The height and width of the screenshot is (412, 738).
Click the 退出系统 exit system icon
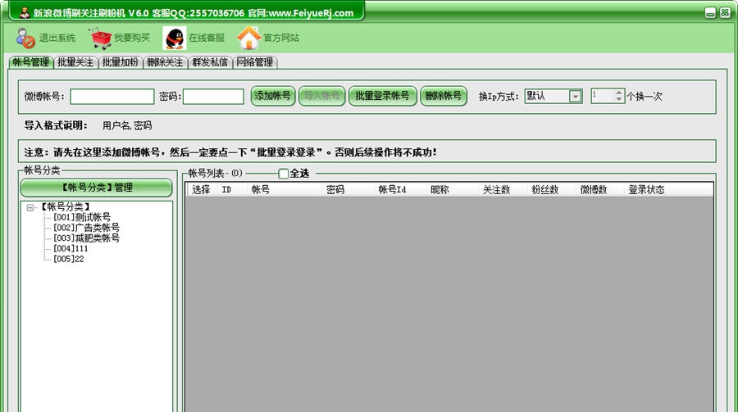point(25,38)
